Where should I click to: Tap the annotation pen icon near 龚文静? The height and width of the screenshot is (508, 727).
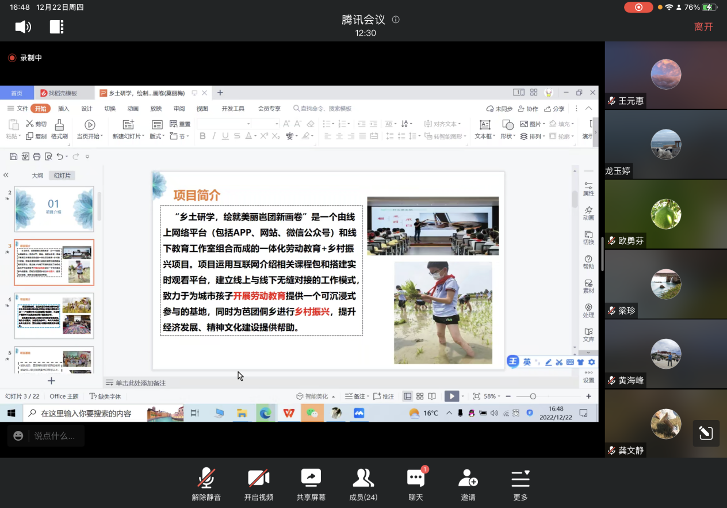click(706, 433)
